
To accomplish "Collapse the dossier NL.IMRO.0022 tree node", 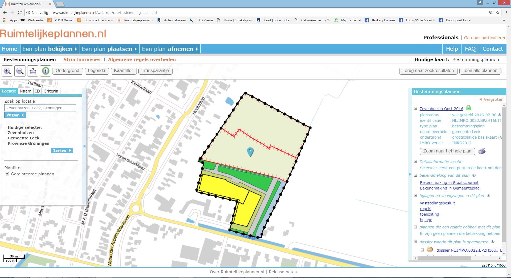I will click(422, 250).
